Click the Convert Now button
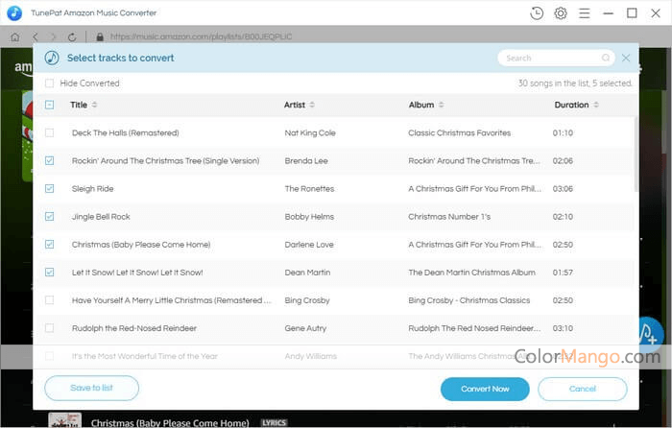 pyautogui.click(x=485, y=389)
